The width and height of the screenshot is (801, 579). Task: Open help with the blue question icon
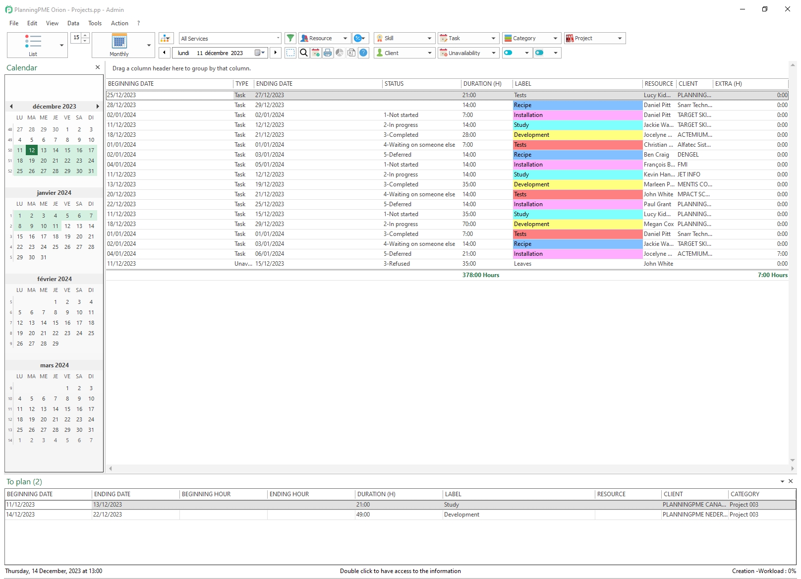pos(363,53)
